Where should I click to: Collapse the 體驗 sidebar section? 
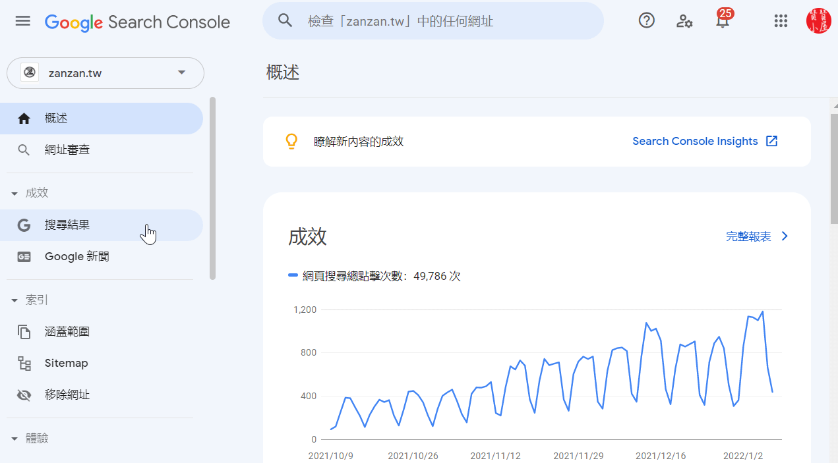[x=15, y=439]
